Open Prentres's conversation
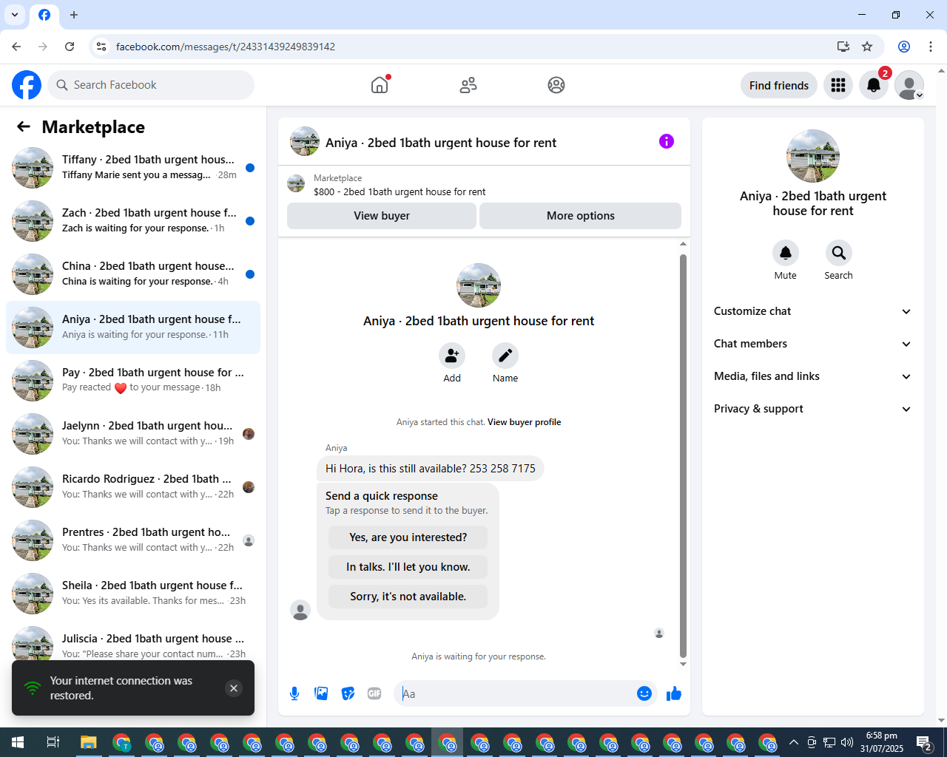Viewport: 947px width, 757px height. [x=133, y=540]
